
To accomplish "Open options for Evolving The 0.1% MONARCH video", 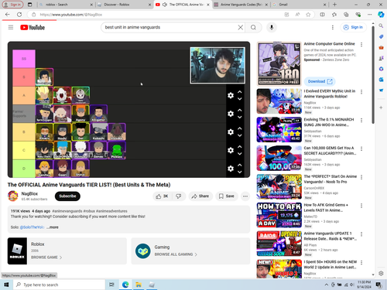I will coord(361,121).
